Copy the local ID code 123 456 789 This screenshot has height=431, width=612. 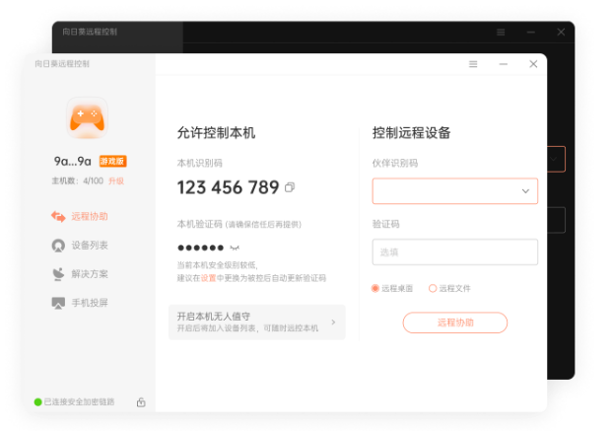(x=290, y=187)
